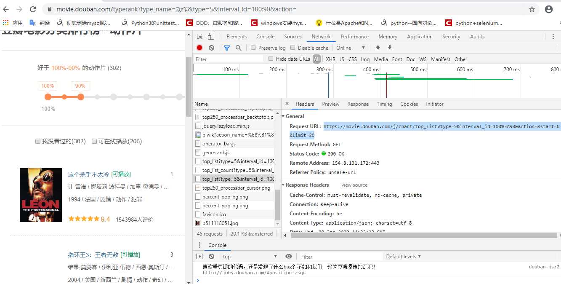Click the Leon movie poster
Screen dimensions: 561x284
click(x=41, y=195)
